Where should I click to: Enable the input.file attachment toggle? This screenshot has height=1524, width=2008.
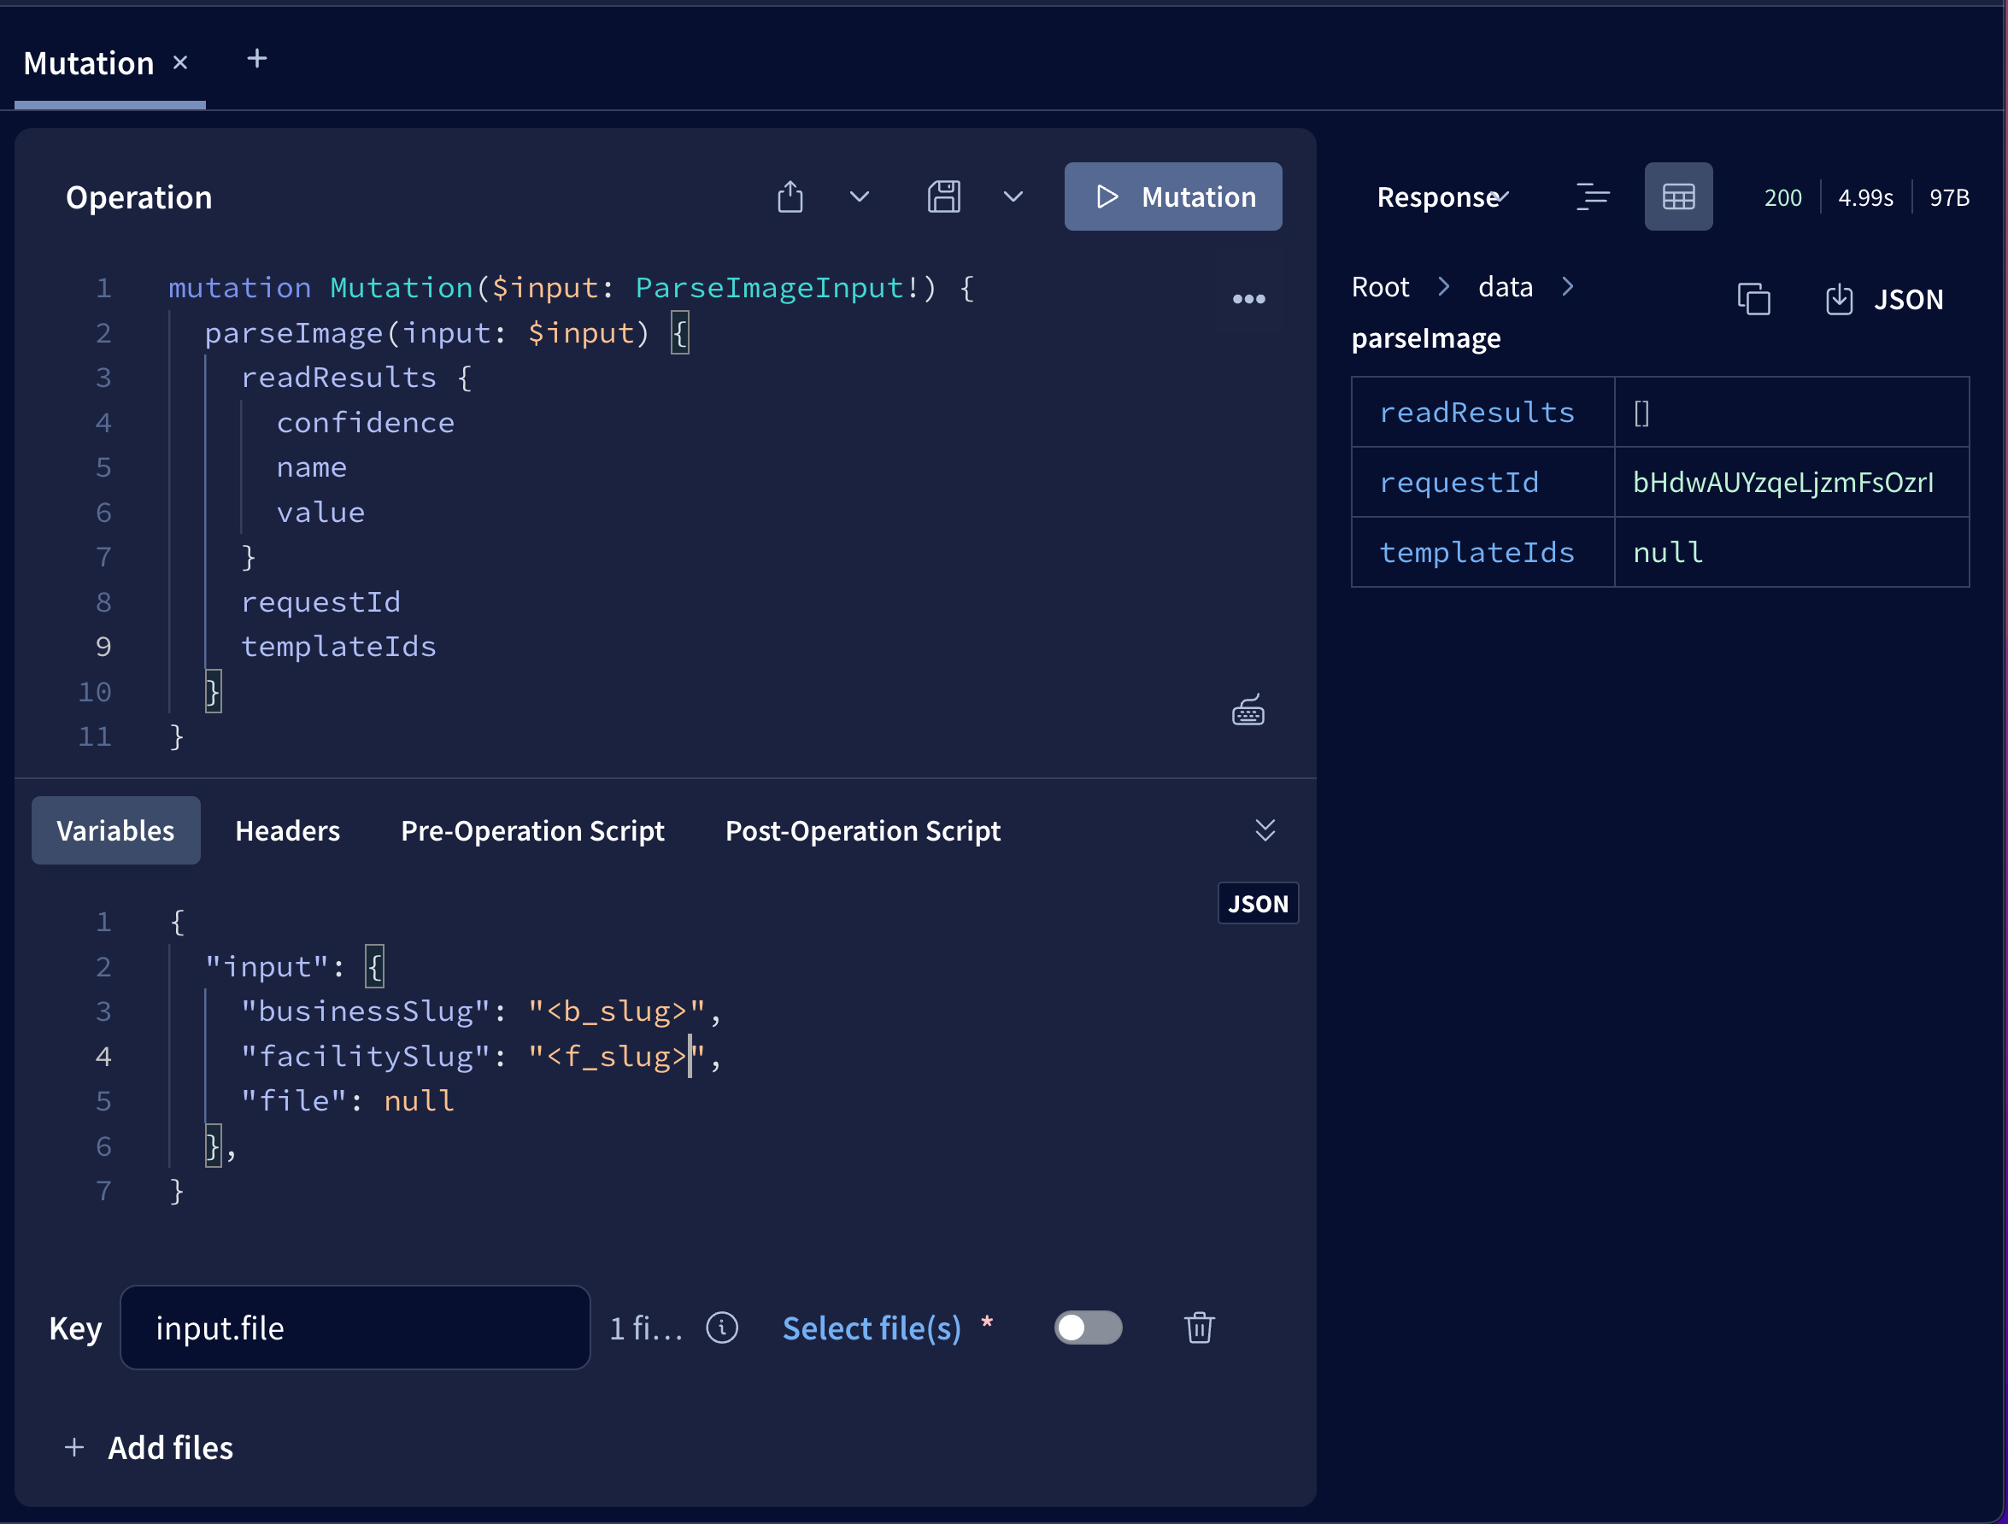pyautogui.click(x=1089, y=1328)
